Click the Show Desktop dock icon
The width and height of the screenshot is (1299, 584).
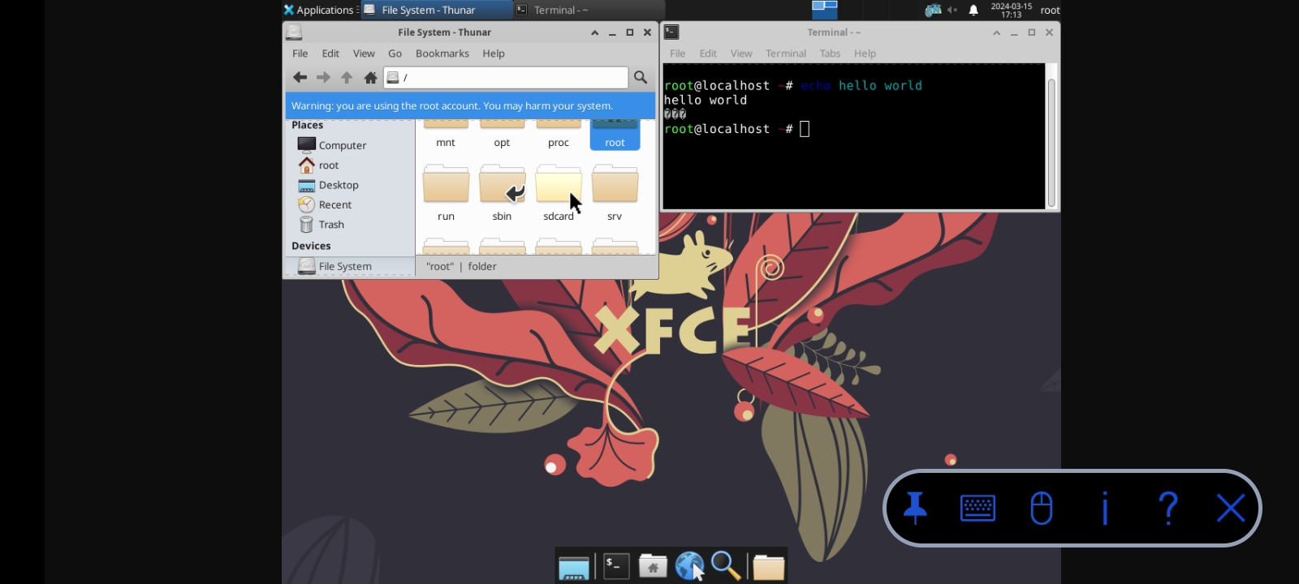point(573,567)
